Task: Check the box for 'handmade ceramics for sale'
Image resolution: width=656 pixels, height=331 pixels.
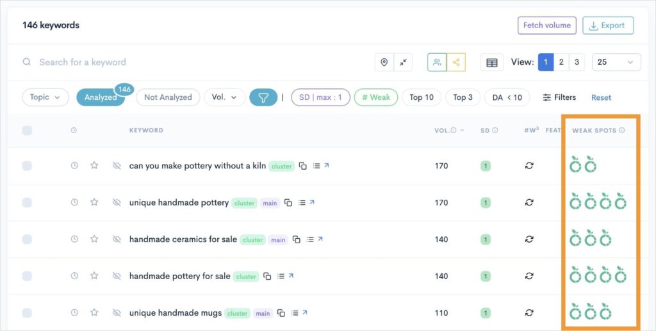Action: (27, 239)
